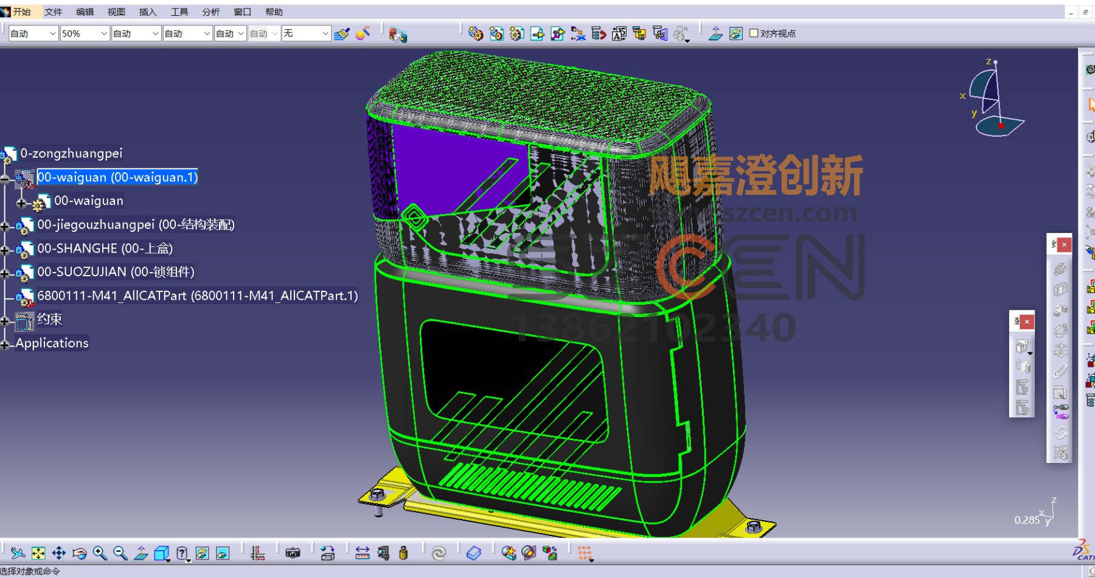Viewport: 1095px width, 578px height.
Task: Click the Fly mode airplane icon
Action: 18,553
